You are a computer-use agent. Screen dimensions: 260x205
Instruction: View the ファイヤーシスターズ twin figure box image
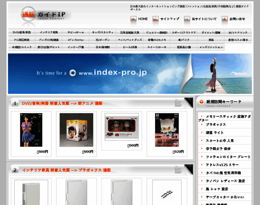121,127
